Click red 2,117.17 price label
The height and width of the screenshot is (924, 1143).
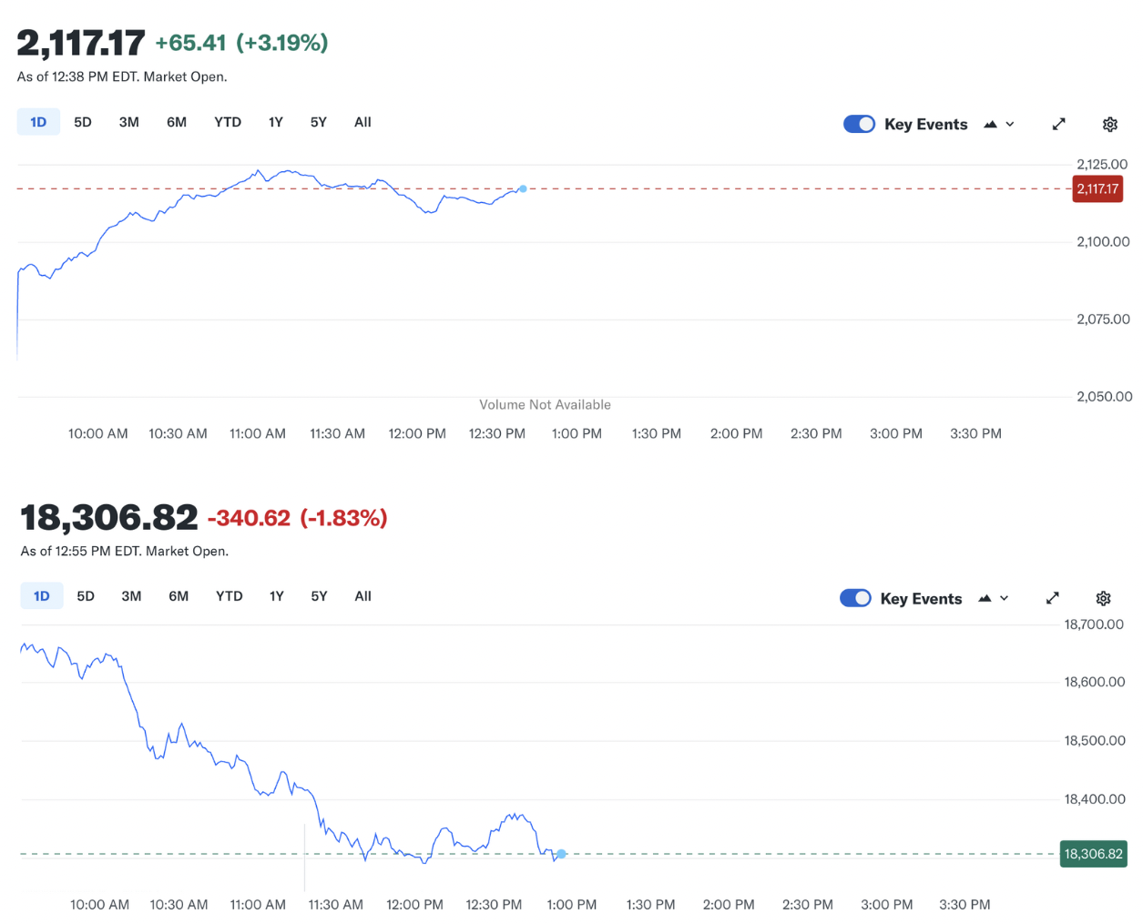(x=1097, y=189)
